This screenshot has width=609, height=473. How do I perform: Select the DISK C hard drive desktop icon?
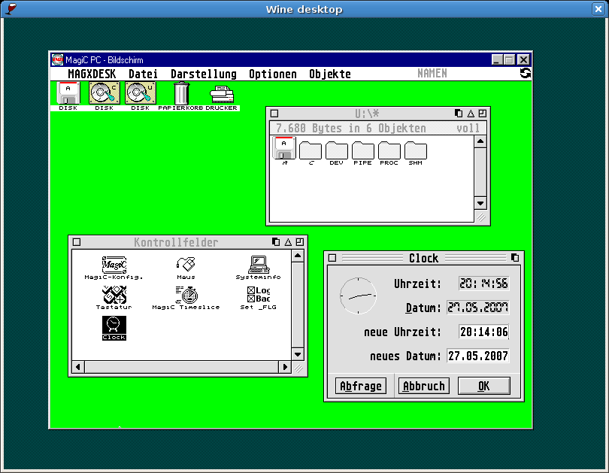click(104, 96)
